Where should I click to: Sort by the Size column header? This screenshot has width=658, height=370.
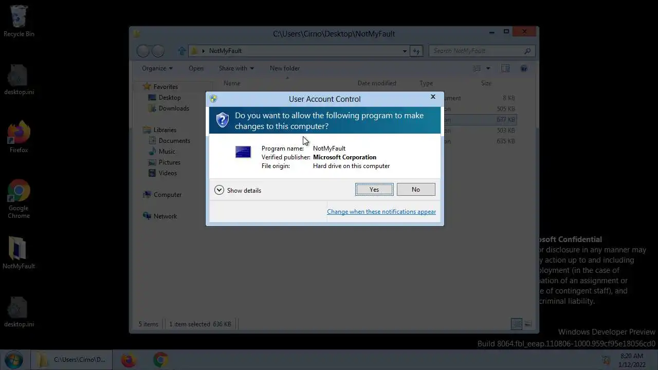(486, 83)
